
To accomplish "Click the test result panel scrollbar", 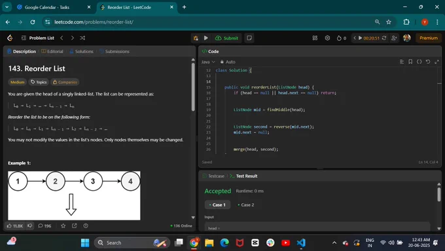I will pos(439,194).
